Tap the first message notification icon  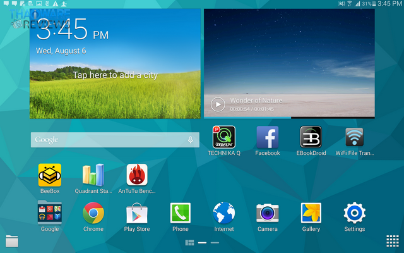pyautogui.click(x=6, y=4)
